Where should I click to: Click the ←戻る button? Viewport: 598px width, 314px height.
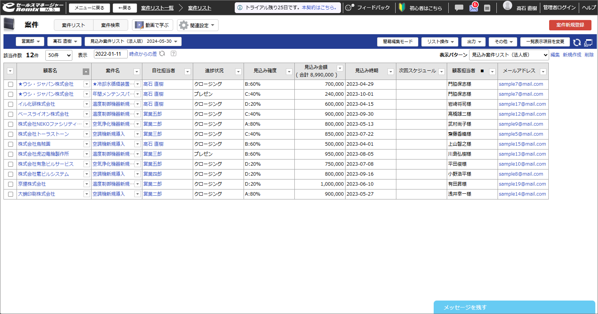(125, 8)
